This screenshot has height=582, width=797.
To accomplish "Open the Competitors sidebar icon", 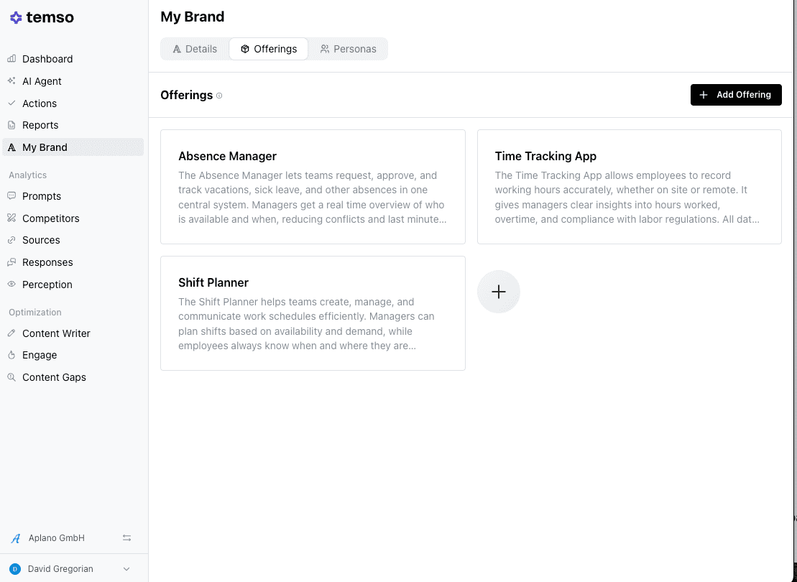I will tap(11, 218).
